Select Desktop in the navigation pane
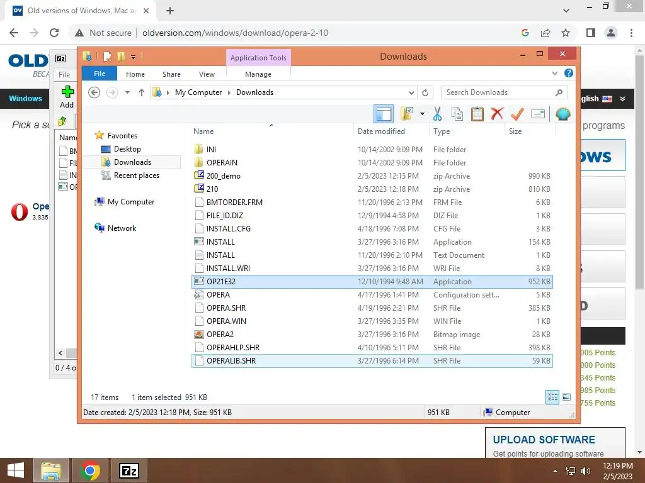This screenshot has width=645, height=483. click(127, 149)
